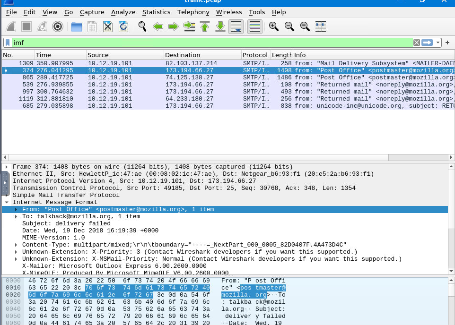The width and height of the screenshot is (455, 325).
Task: Open recent display filters dropdown
Action: 437,43
